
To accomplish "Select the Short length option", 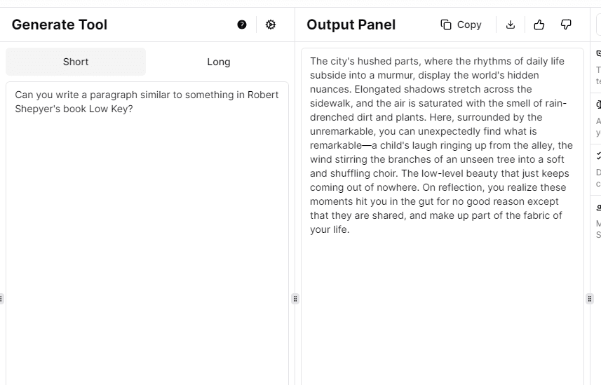I will (x=76, y=62).
